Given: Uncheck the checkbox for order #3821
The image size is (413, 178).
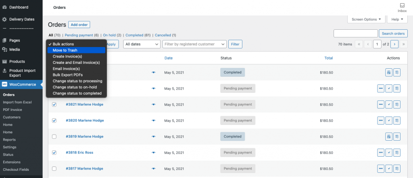Looking at the screenshot, I should click(54, 104).
